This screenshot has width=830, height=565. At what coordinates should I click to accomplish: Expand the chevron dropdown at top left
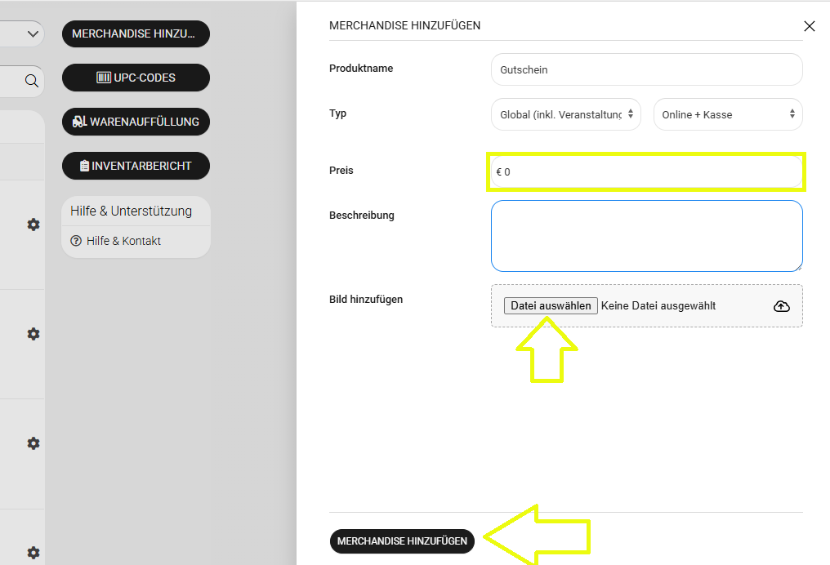33,34
